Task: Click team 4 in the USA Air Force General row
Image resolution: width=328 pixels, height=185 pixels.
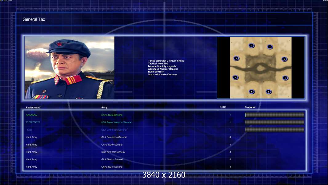Action: 230,152
